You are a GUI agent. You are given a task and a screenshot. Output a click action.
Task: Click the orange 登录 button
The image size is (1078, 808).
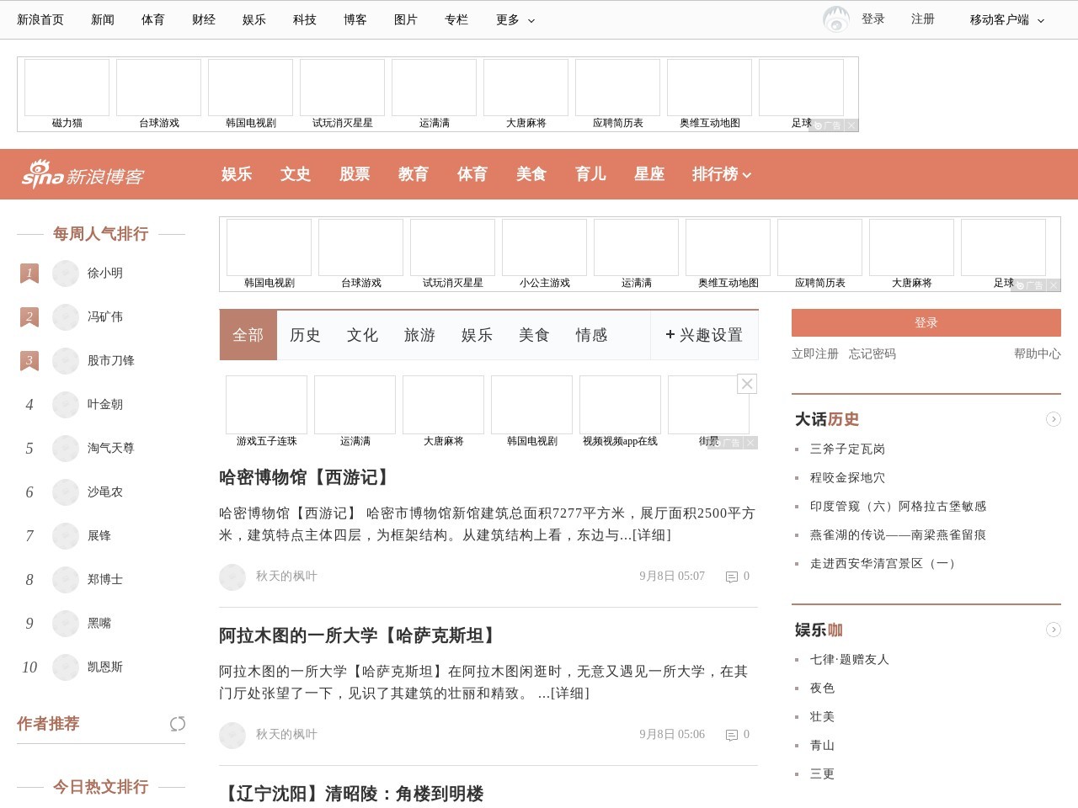click(x=926, y=322)
